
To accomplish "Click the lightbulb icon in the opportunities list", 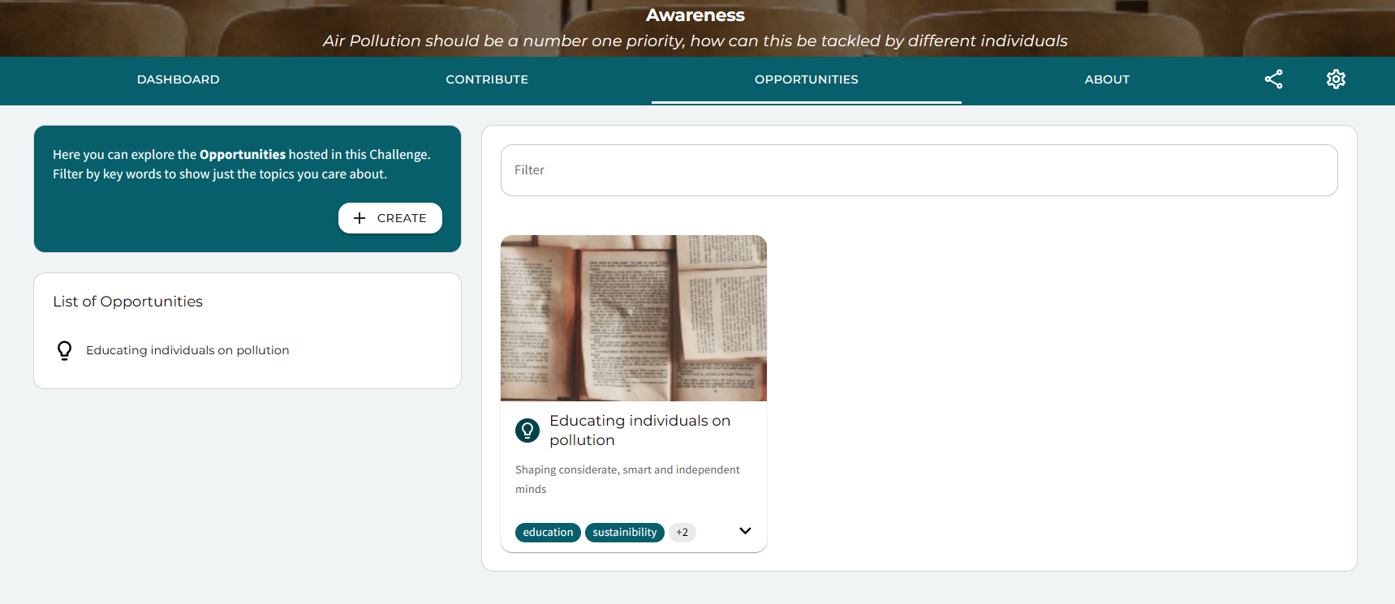I will (x=64, y=350).
